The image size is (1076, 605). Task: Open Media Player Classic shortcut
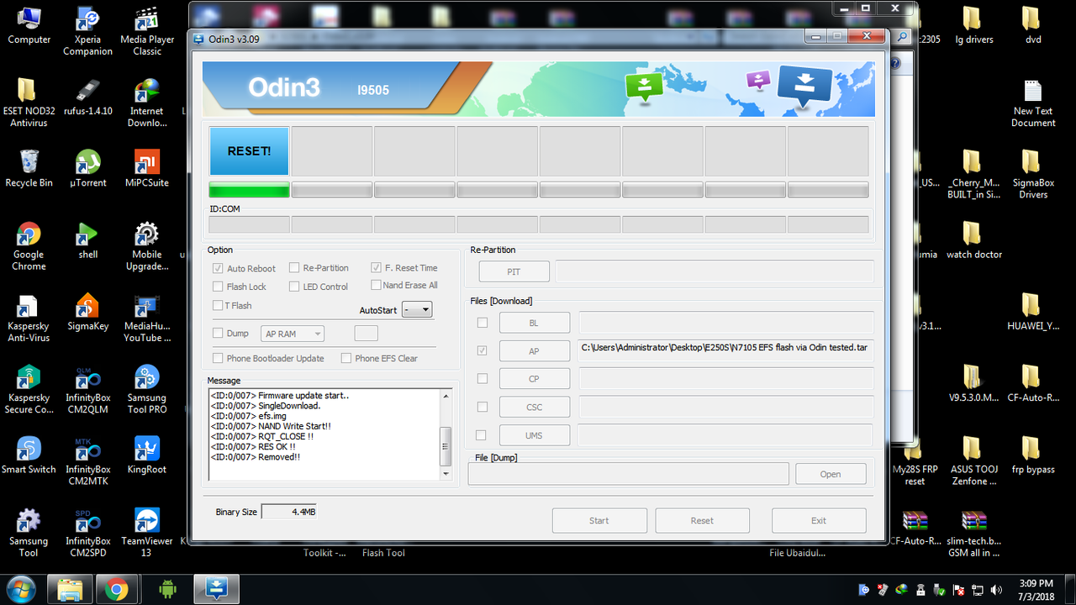(x=147, y=31)
